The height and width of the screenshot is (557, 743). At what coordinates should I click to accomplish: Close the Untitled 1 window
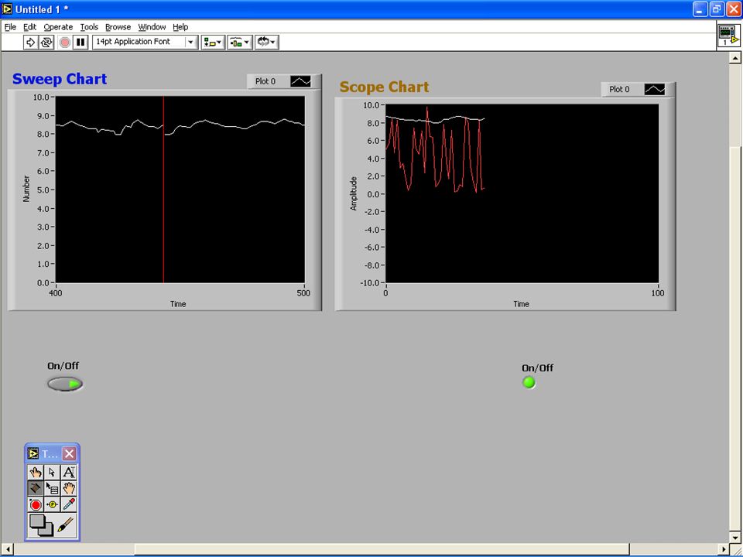point(733,9)
